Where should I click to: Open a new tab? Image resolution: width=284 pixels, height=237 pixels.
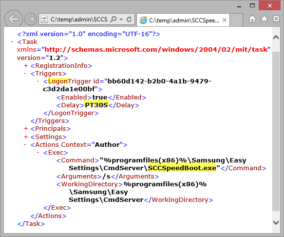[236, 20]
